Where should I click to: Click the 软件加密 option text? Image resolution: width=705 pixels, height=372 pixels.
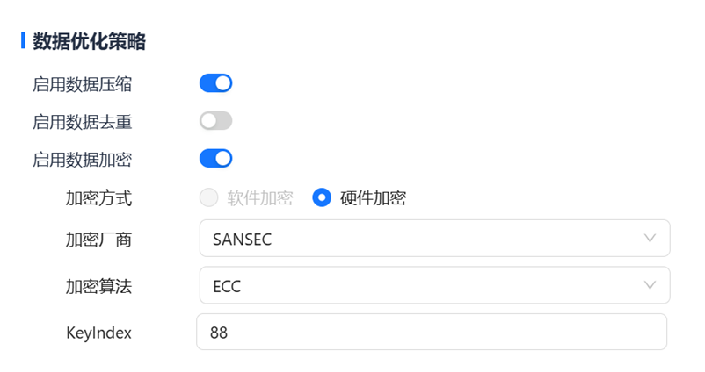coord(260,198)
